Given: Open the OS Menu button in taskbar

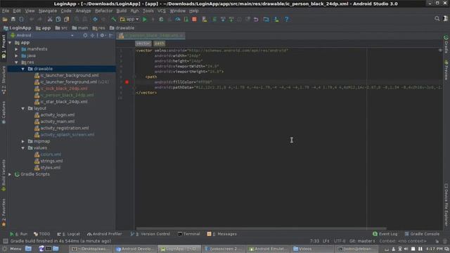Looking at the screenshot, I should pyautogui.click(x=12, y=249).
